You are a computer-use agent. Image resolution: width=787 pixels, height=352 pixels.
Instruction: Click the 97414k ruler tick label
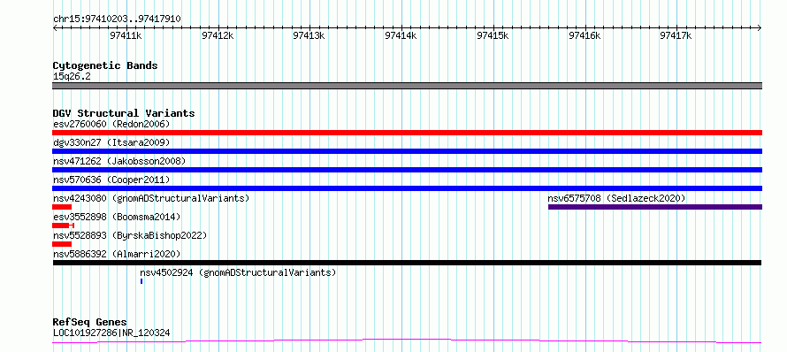pos(401,35)
